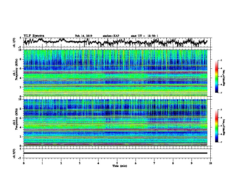
Task: Click the '-7' label on ch.2 colorbar
Action: coord(221,142)
